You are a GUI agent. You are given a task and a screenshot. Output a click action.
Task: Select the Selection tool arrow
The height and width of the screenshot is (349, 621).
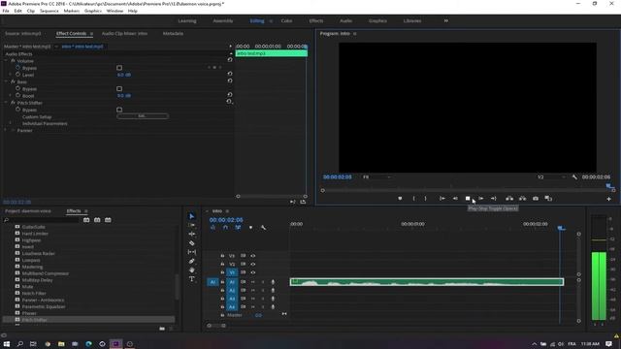click(x=192, y=216)
